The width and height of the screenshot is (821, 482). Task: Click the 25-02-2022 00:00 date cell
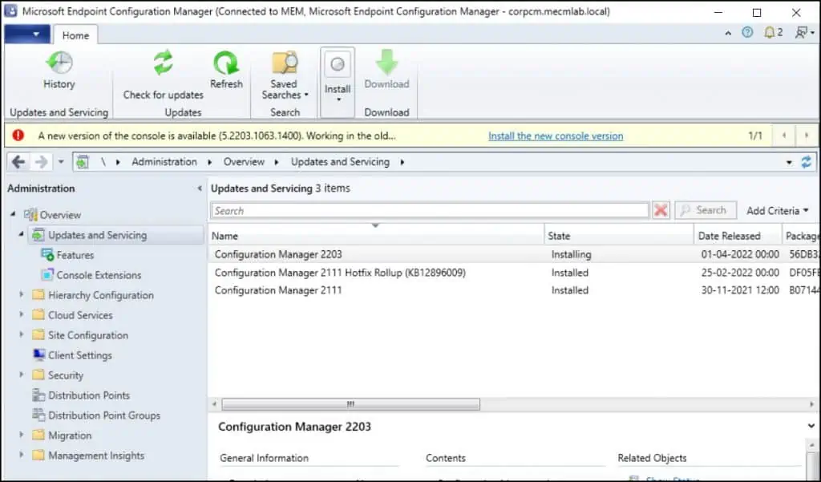click(740, 273)
